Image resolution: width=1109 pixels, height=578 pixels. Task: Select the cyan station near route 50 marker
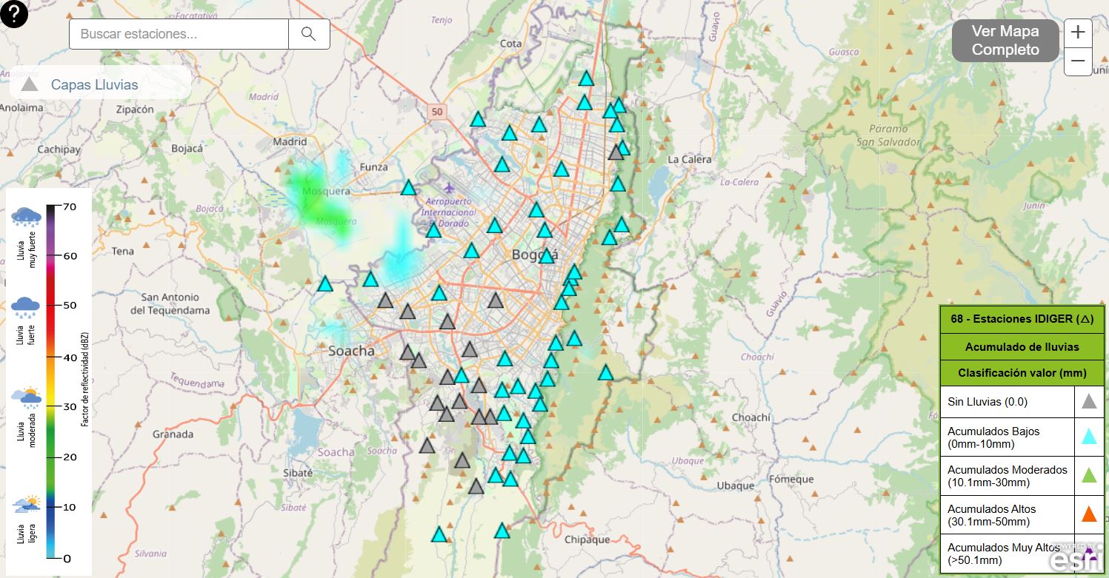tap(478, 118)
